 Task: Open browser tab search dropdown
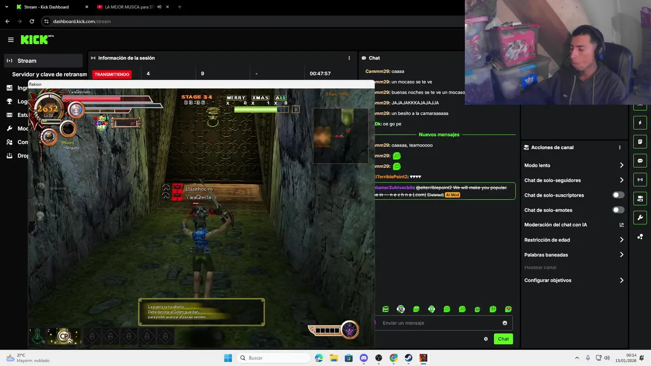[7, 7]
